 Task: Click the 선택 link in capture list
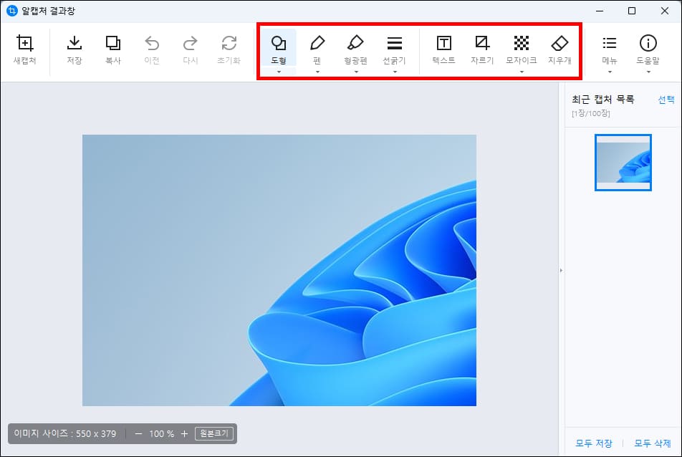[666, 100]
